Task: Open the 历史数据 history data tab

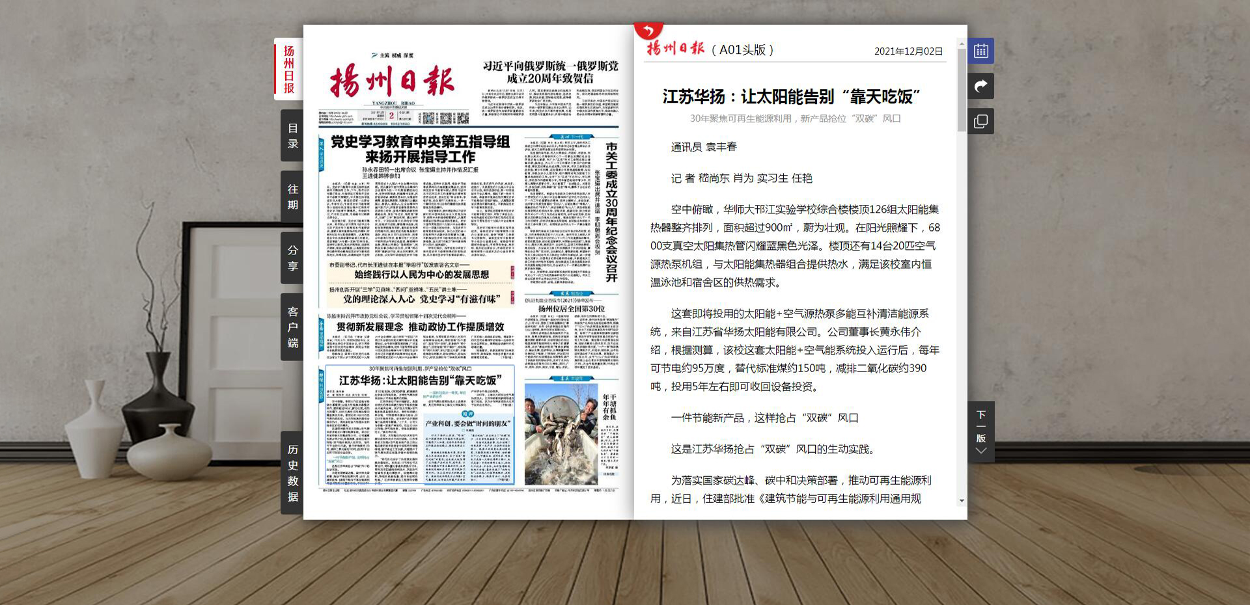Action: tap(292, 473)
